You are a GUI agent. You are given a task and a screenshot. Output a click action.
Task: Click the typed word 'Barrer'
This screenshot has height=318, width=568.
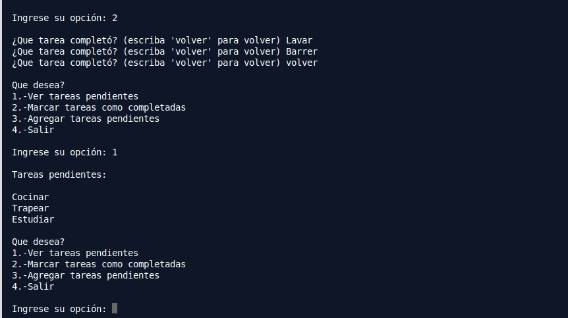point(302,51)
